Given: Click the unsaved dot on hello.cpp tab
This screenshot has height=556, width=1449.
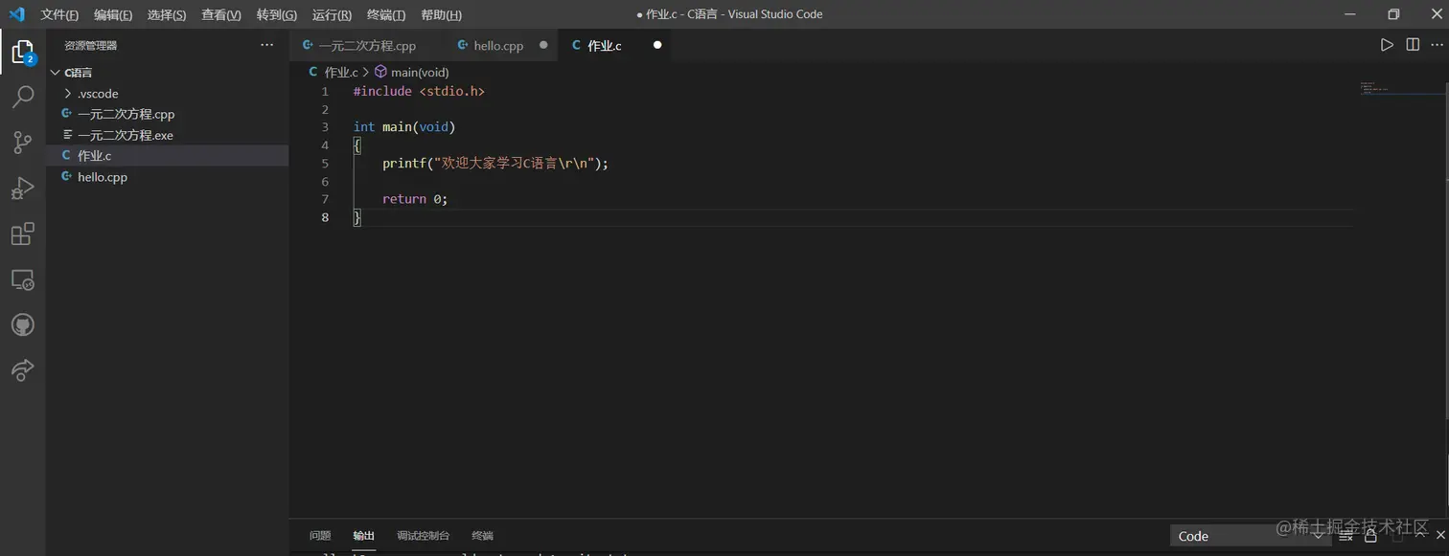Looking at the screenshot, I should (543, 45).
